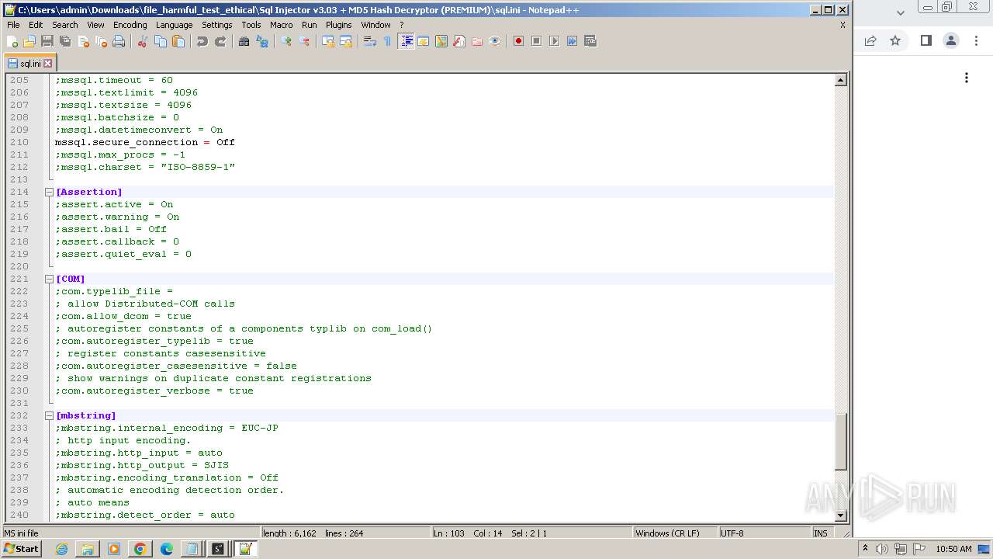Collapse the [COM] section fold

[x=49, y=279]
